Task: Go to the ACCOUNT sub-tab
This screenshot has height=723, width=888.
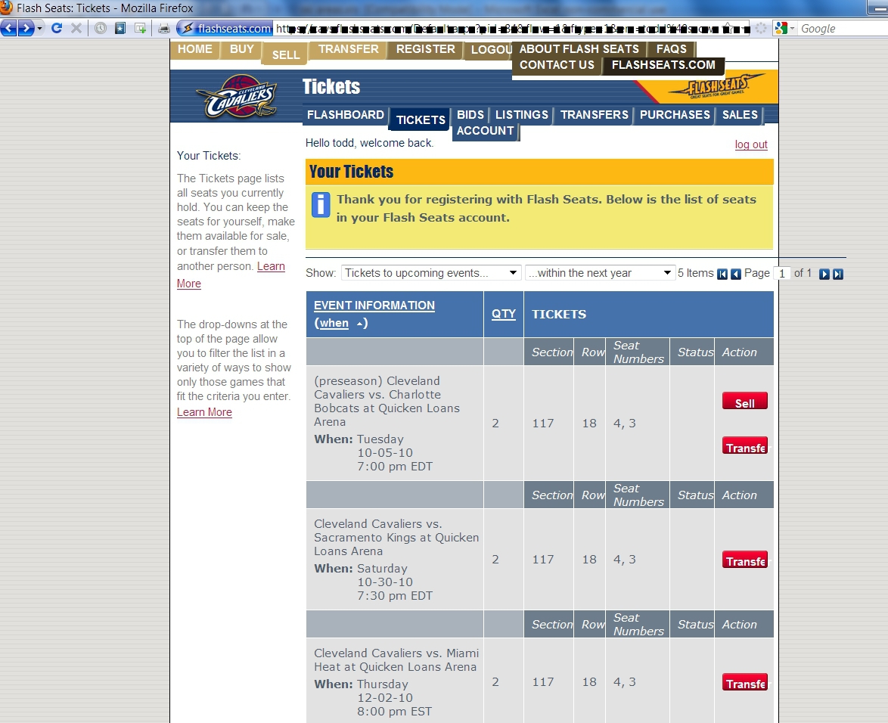Action: [486, 131]
